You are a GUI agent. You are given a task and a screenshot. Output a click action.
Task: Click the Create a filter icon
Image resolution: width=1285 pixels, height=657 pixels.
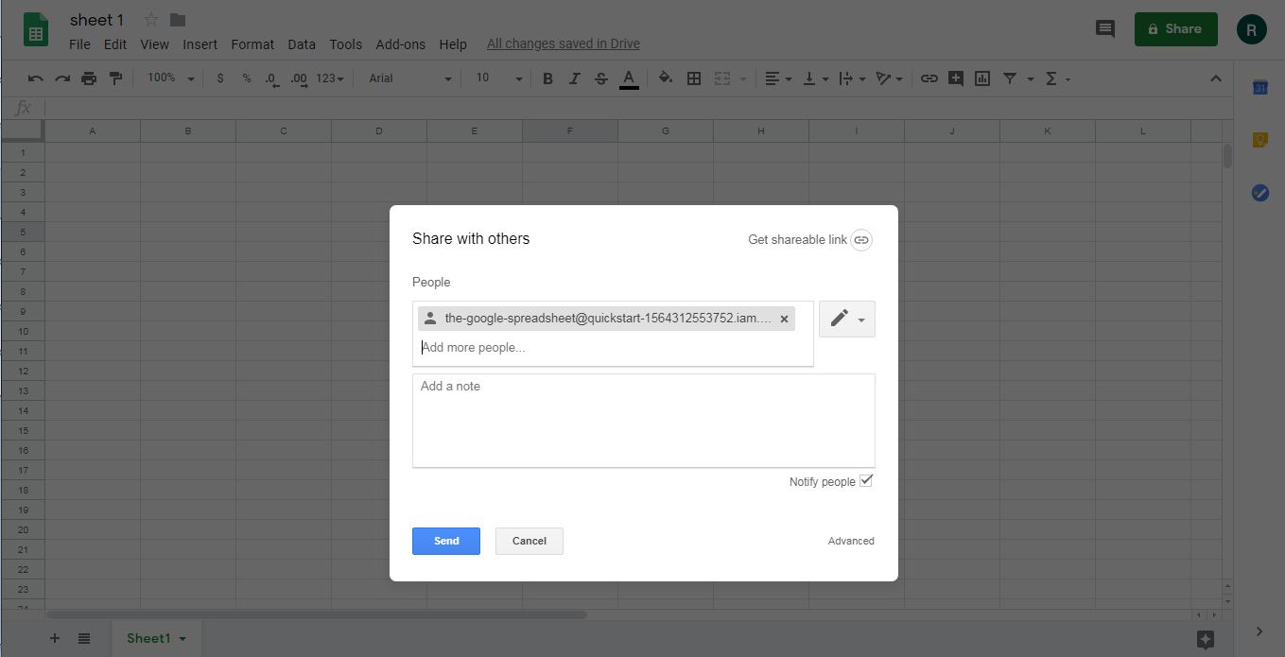pos(1010,78)
